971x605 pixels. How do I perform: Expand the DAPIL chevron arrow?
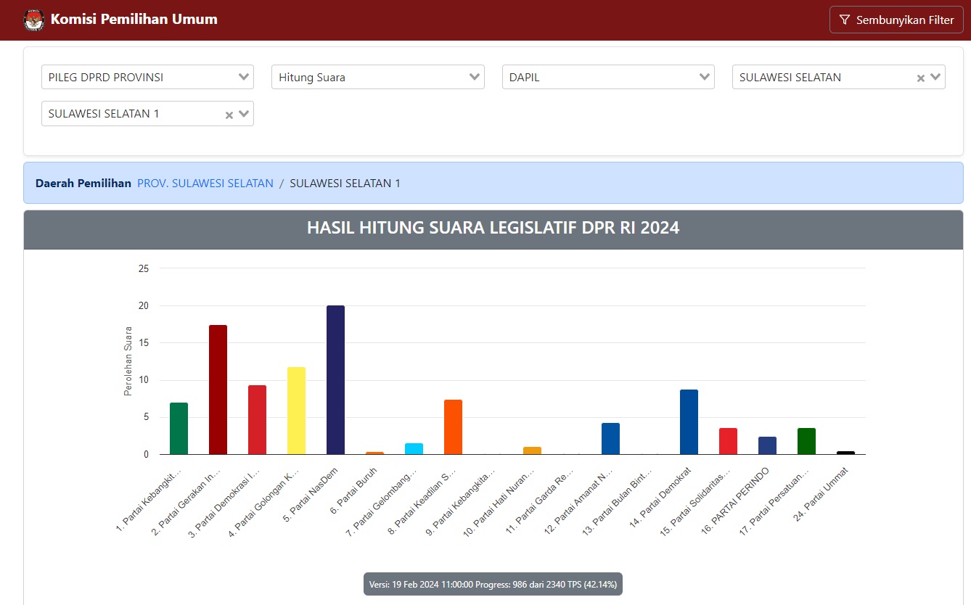tap(705, 77)
